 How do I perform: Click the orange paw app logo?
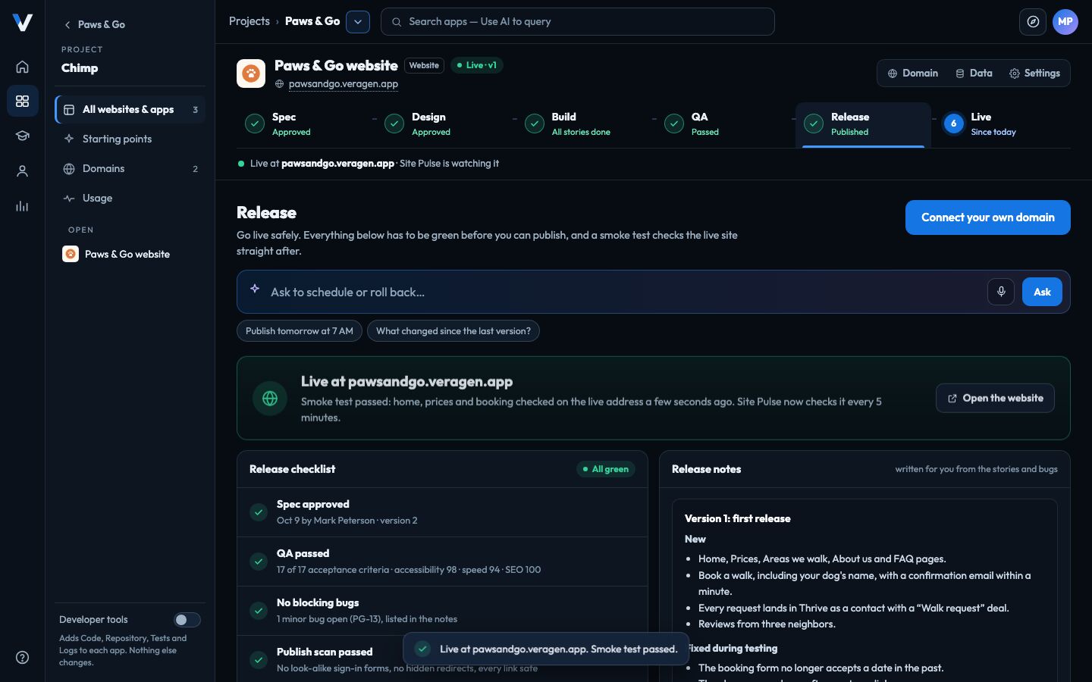click(x=251, y=74)
